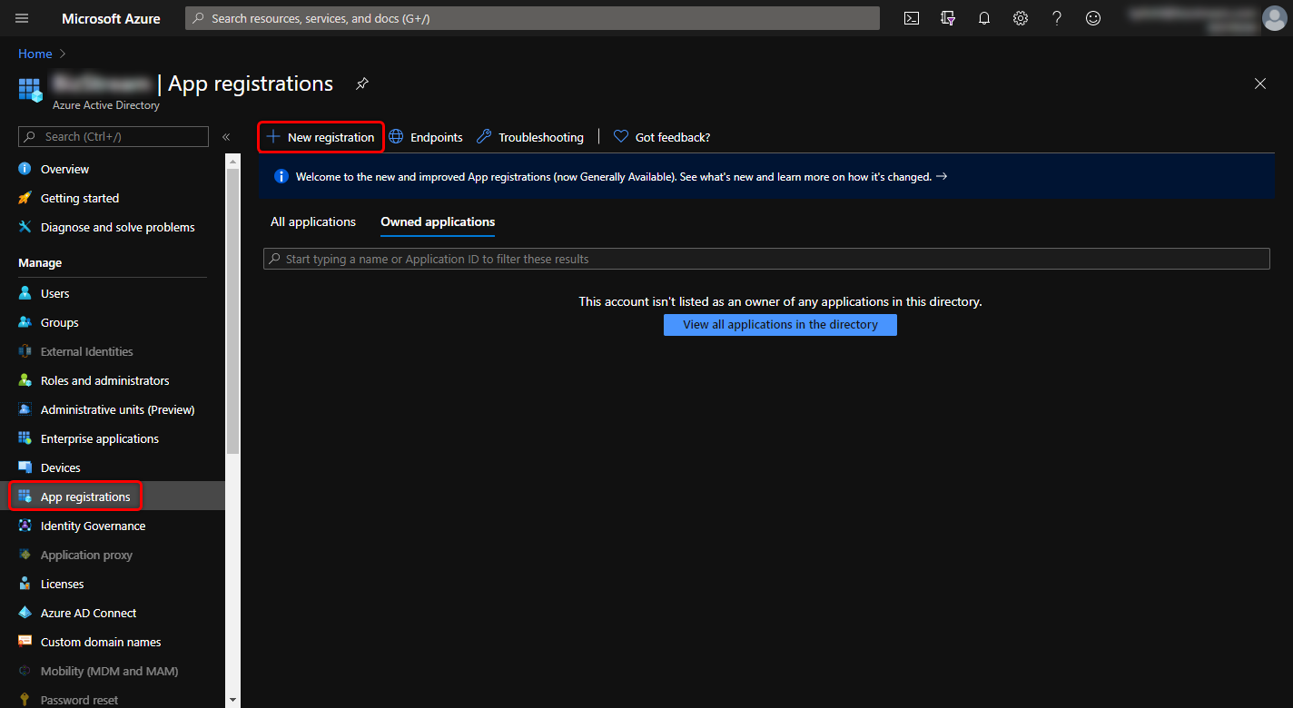The width and height of the screenshot is (1293, 708).
Task: Open Troubleshooting from the toolbar
Action: (530, 137)
